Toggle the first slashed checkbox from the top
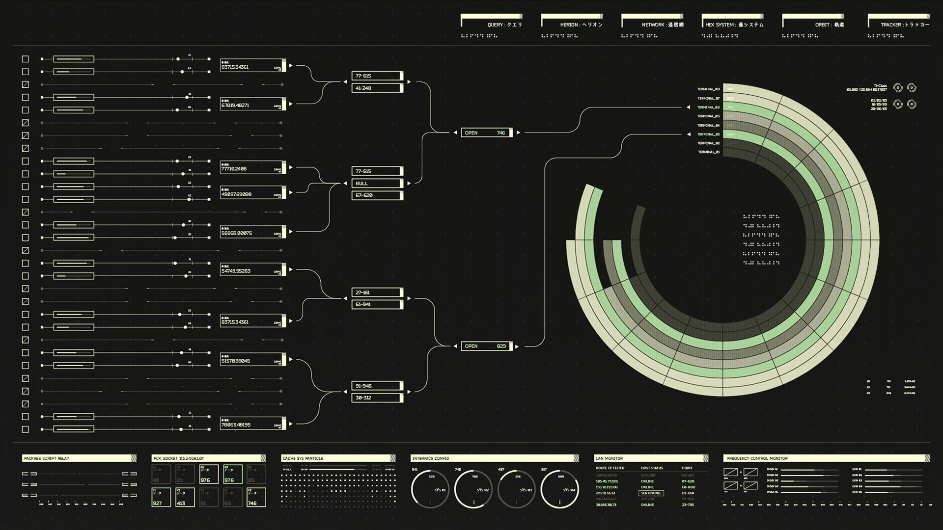 coord(26,84)
